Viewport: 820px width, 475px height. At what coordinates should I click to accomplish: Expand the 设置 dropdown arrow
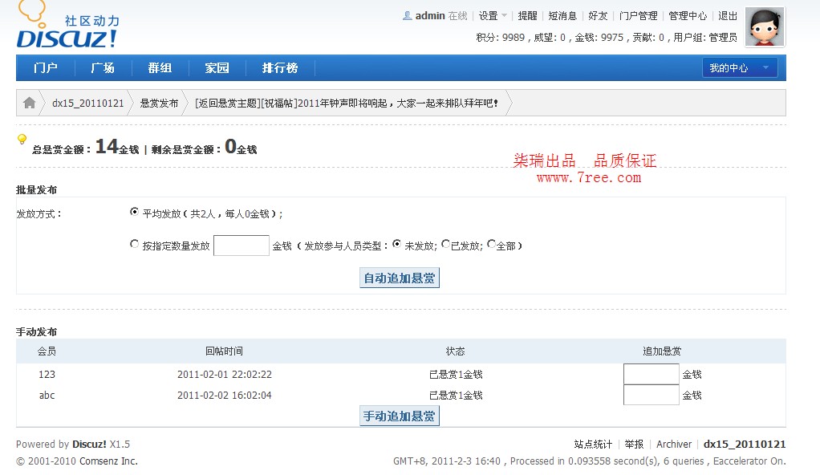click(x=504, y=16)
